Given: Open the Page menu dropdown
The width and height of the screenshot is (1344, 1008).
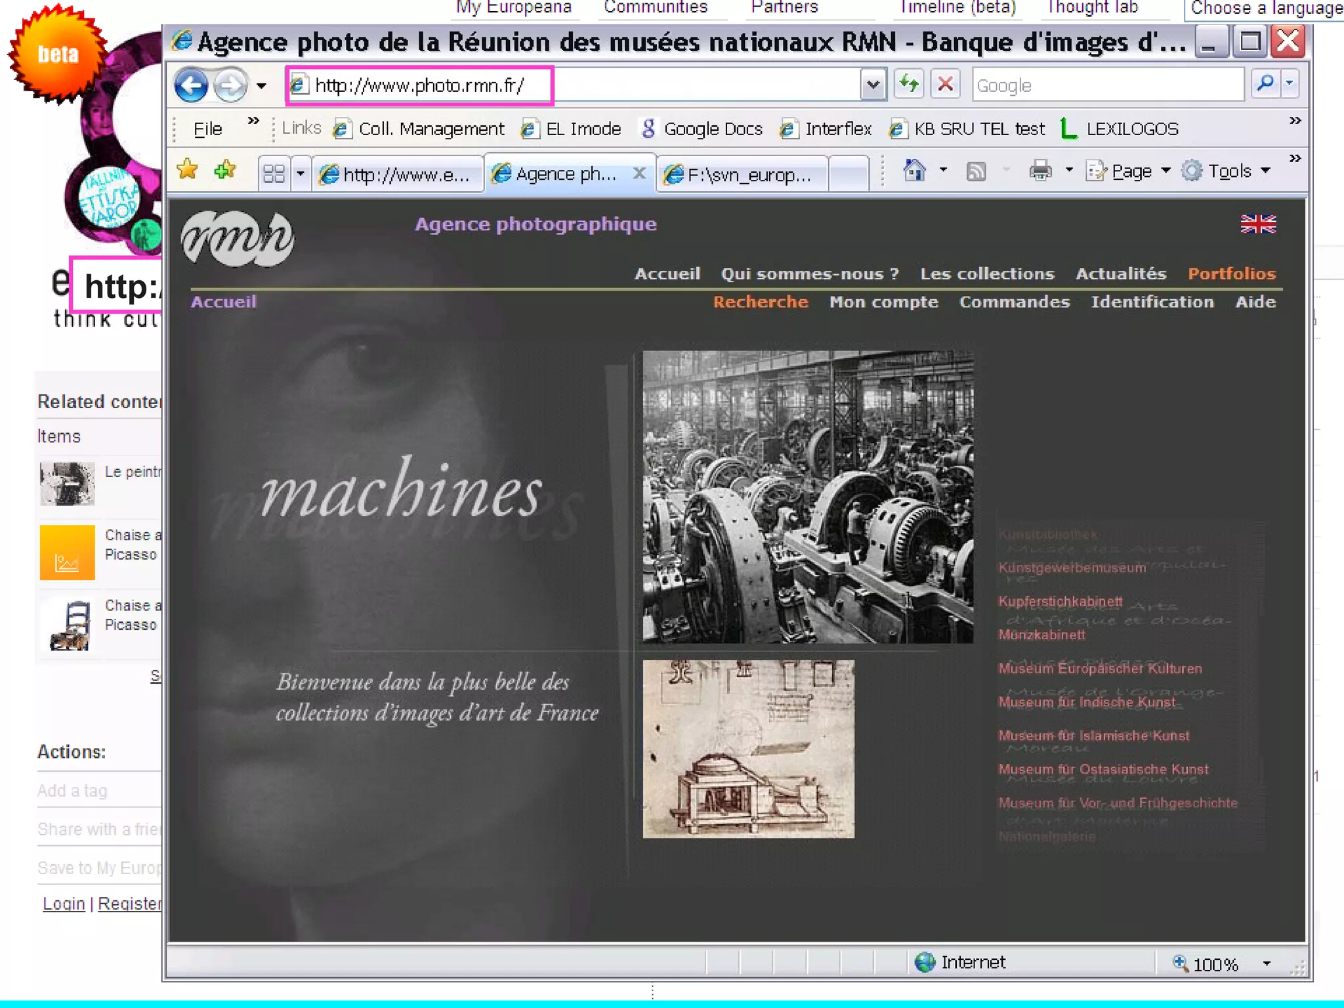Looking at the screenshot, I should pos(1130,171).
